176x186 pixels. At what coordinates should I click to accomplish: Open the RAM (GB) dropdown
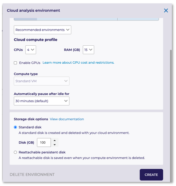coord(88,50)
